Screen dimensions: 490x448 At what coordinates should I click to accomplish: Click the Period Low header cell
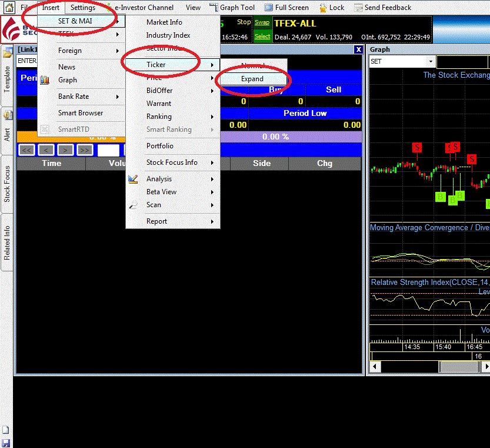click(305, 113)
